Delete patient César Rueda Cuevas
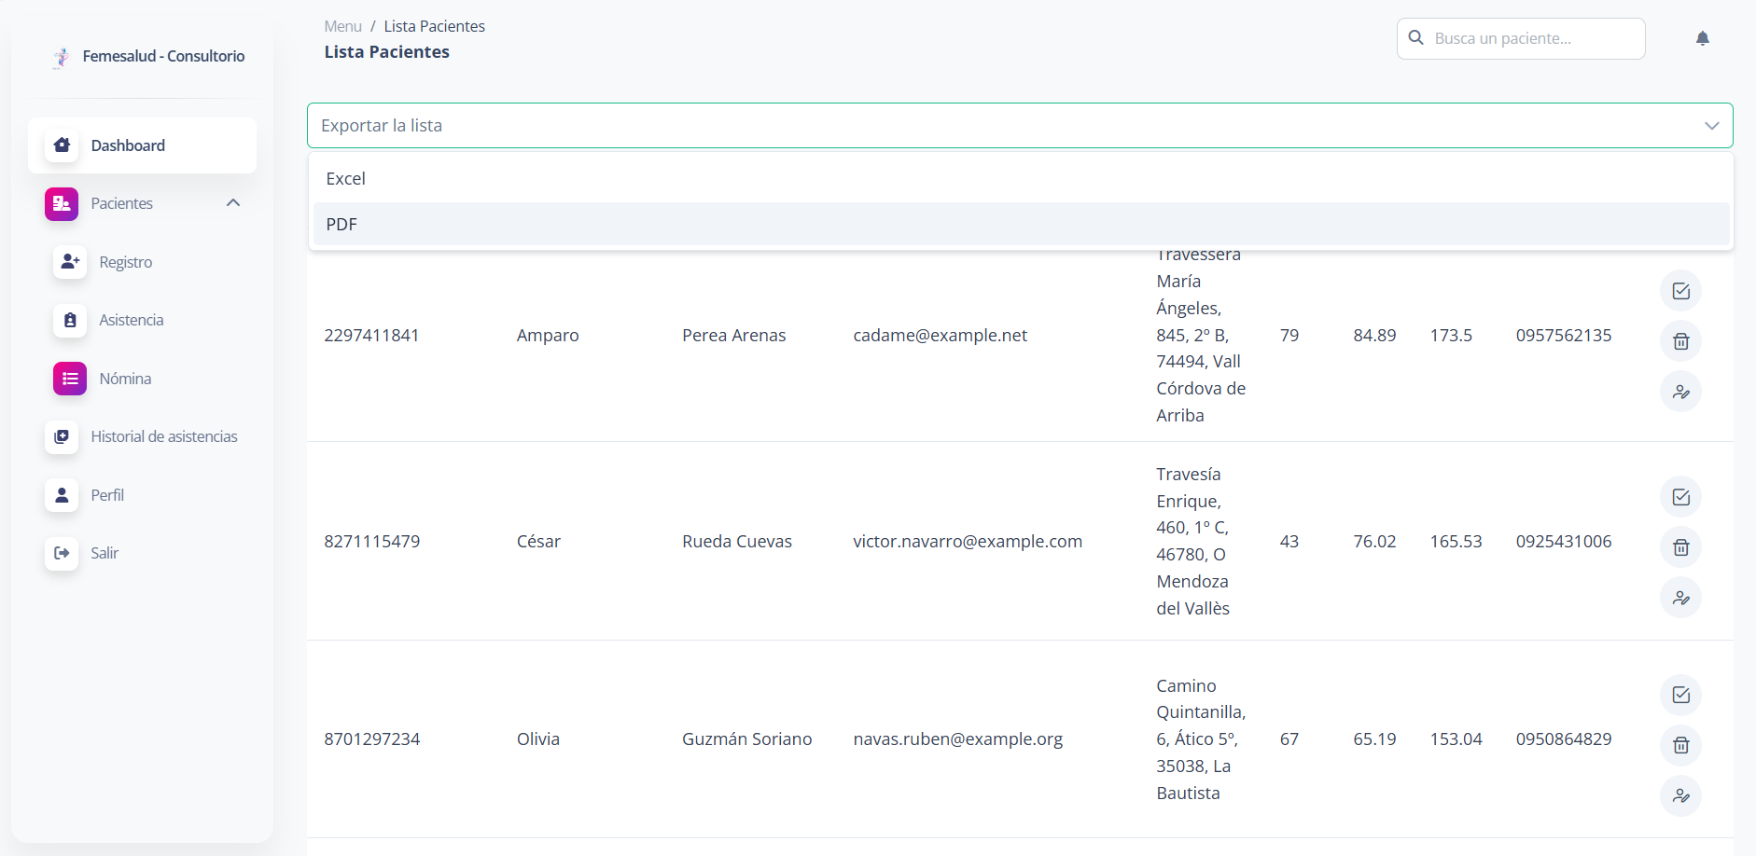1756x856 pixels. pyautogui.click(x=1680, y=547)
